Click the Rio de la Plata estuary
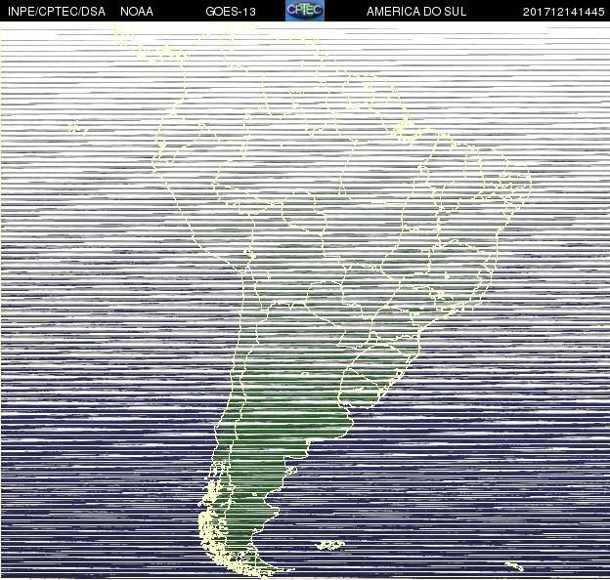Image resolution: width=610 pixels, height=580 pixels. click(346, 408)
